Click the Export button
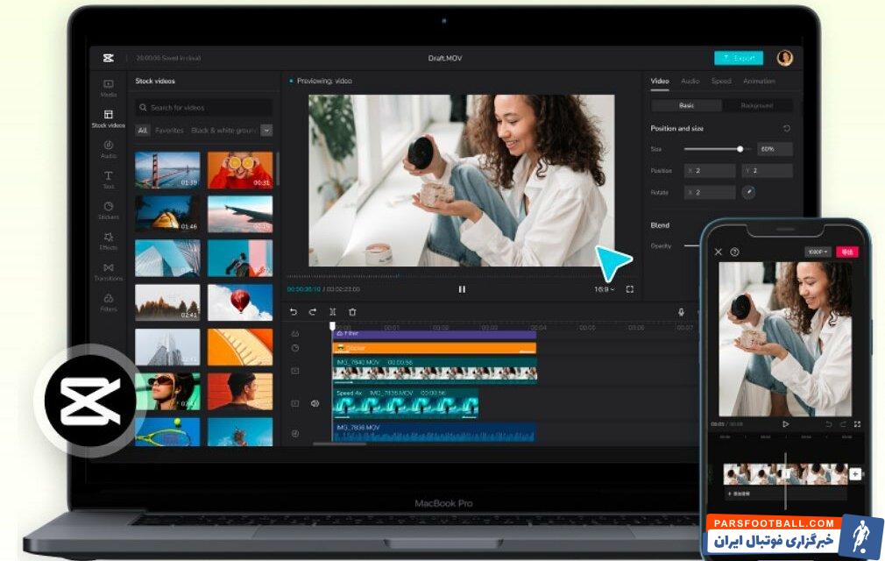The image size is (885, 561). 738,57
